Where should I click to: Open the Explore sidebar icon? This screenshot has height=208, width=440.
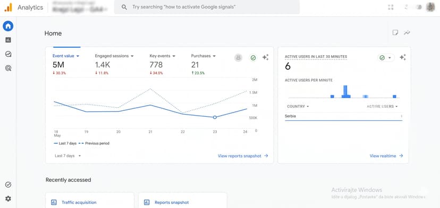[8, 54]
